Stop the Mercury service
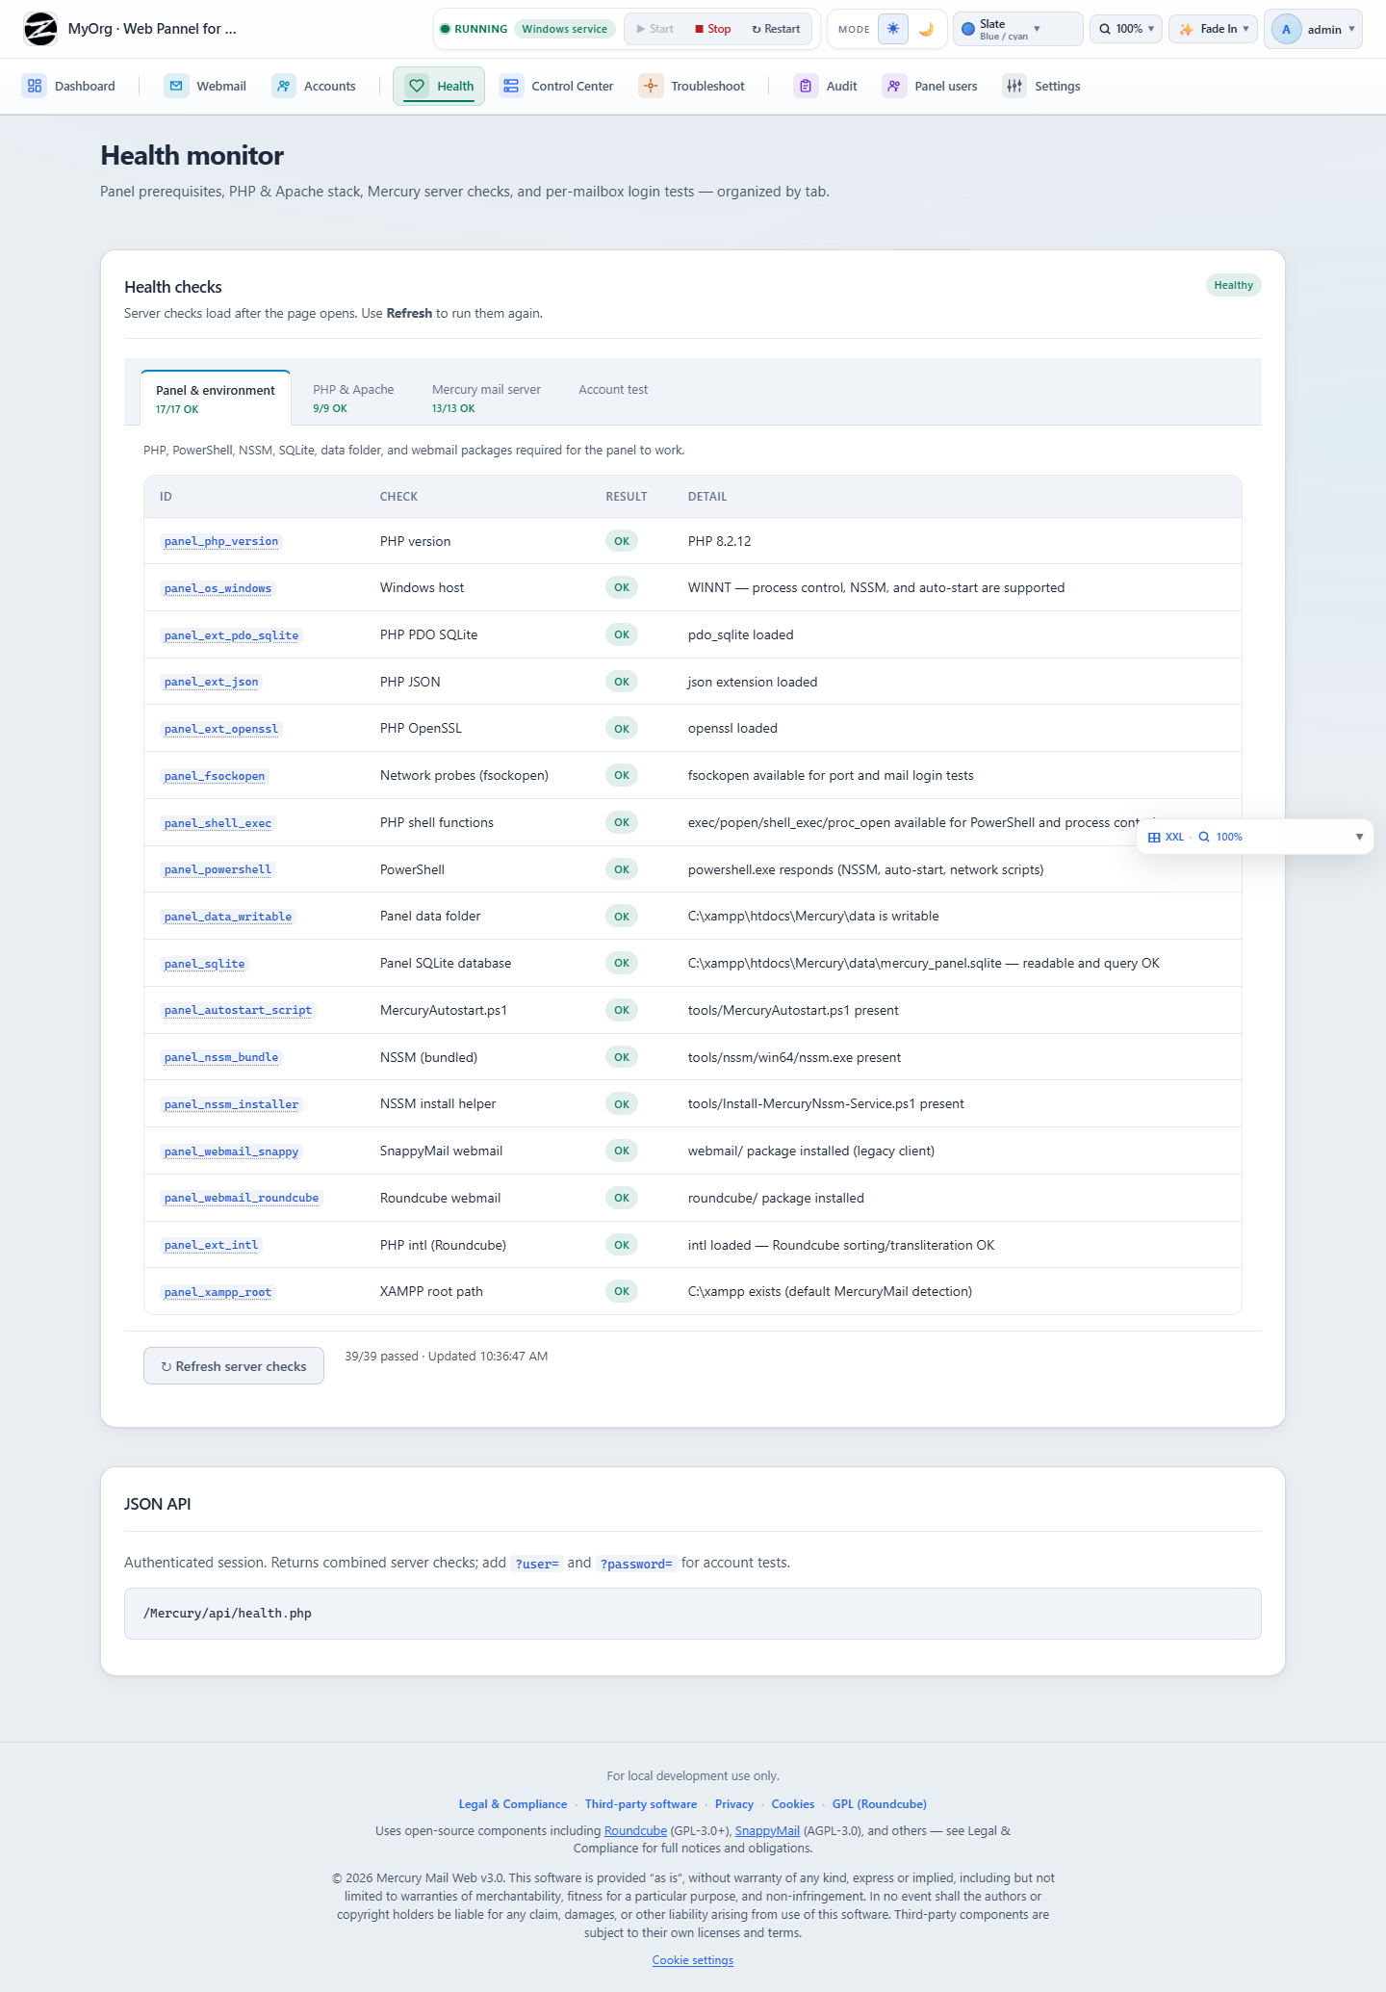Screen dimensions: 1386x1992 pyautogui.click(x=713, y=29)
